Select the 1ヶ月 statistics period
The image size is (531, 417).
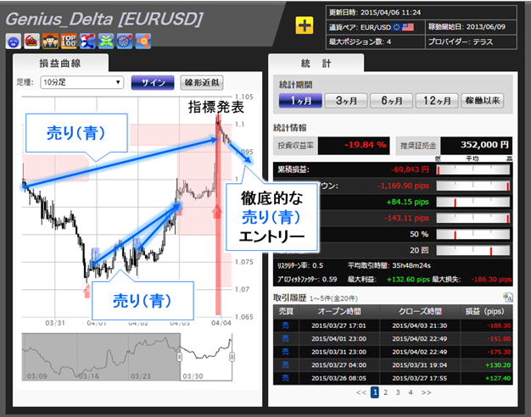pyautogui.click(x=300, y=101)
